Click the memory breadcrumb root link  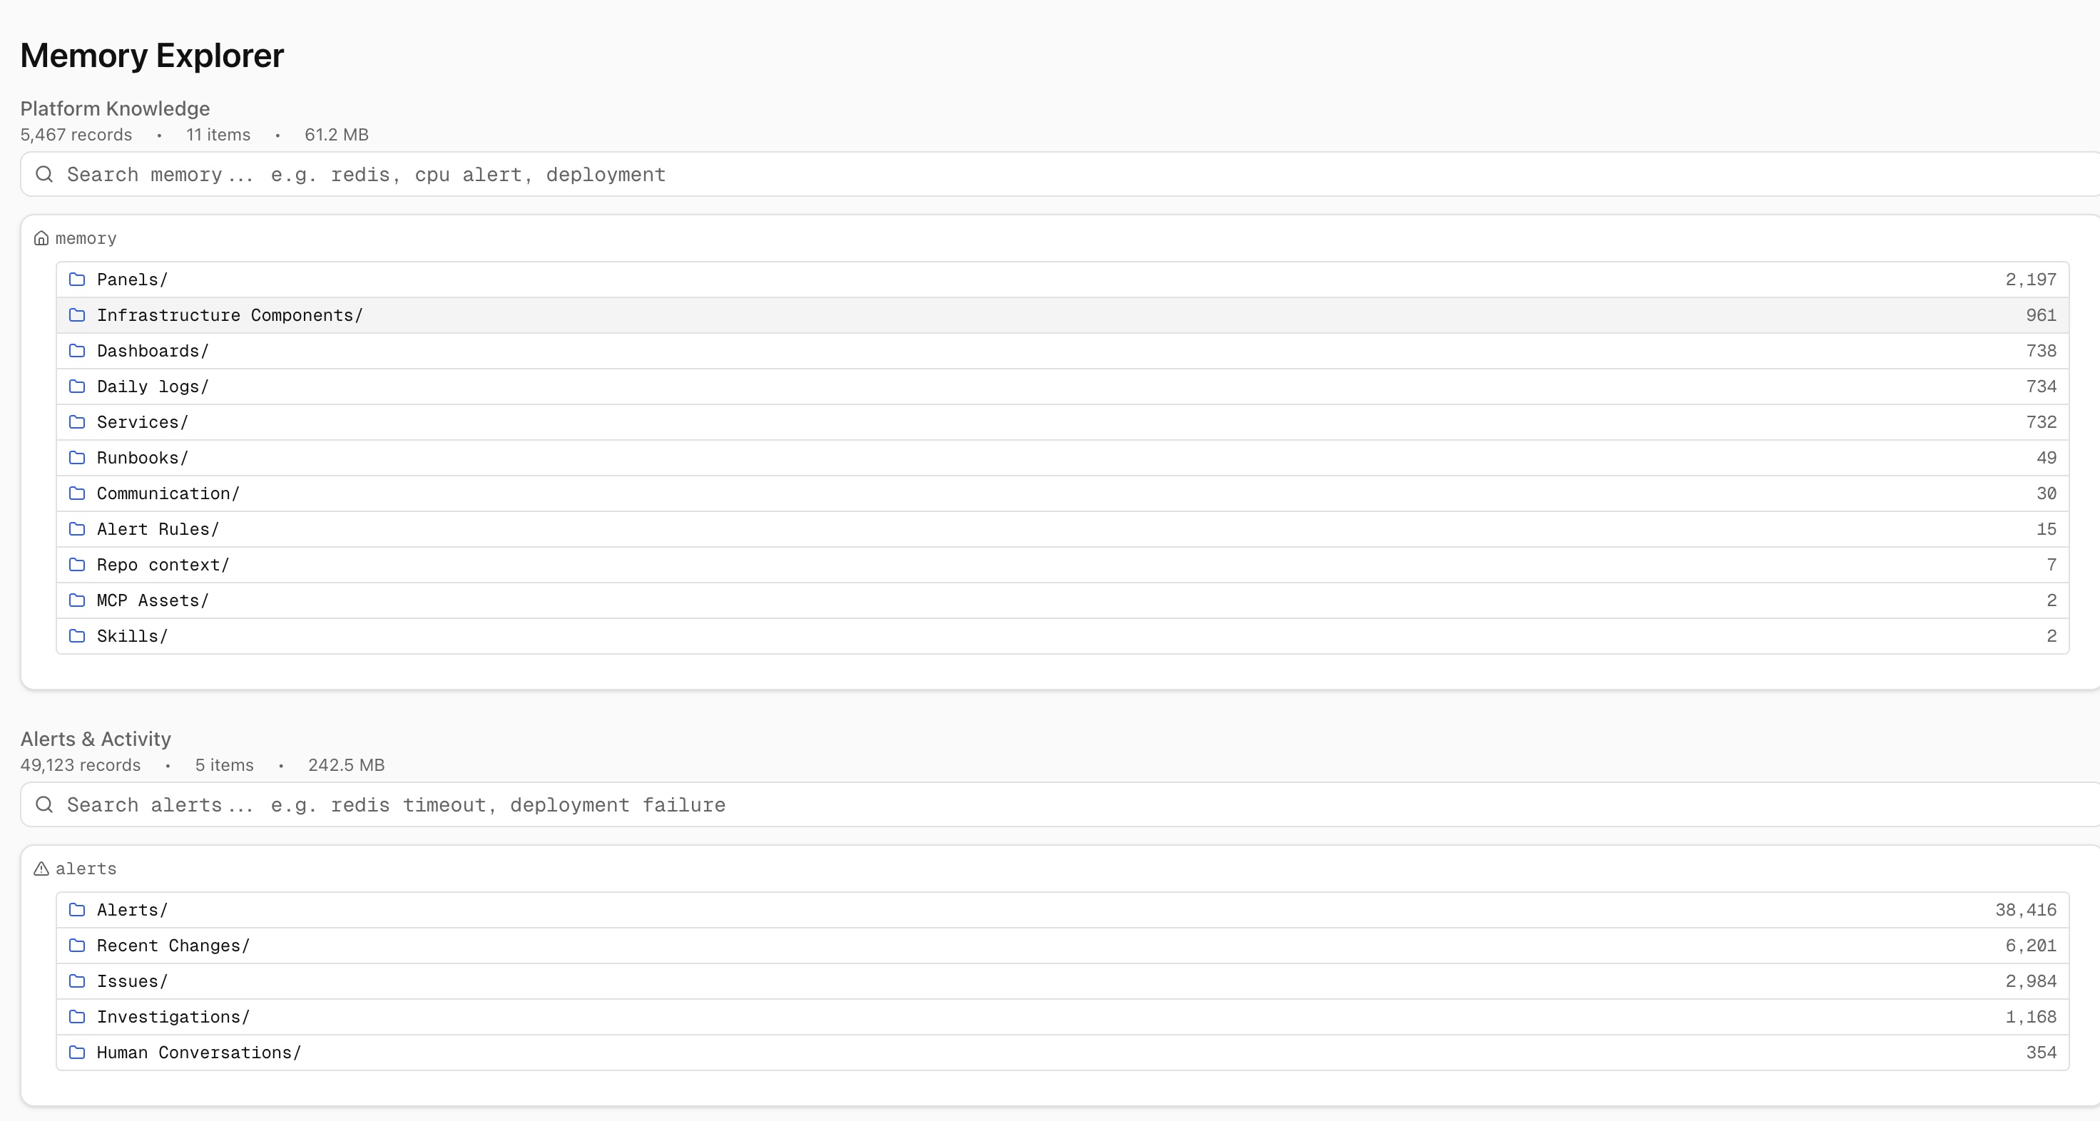86,238
